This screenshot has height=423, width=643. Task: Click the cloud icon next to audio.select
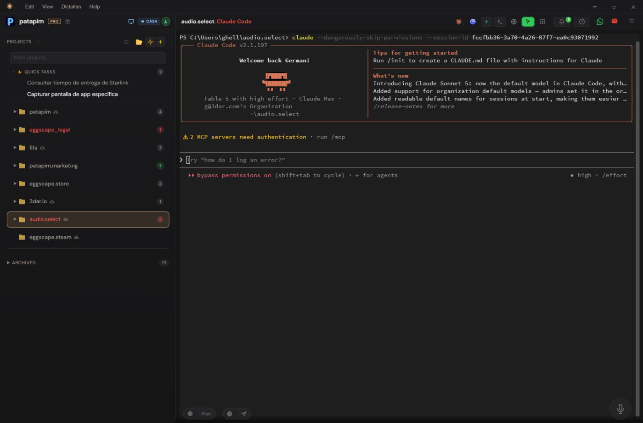(x=66, y=219)
